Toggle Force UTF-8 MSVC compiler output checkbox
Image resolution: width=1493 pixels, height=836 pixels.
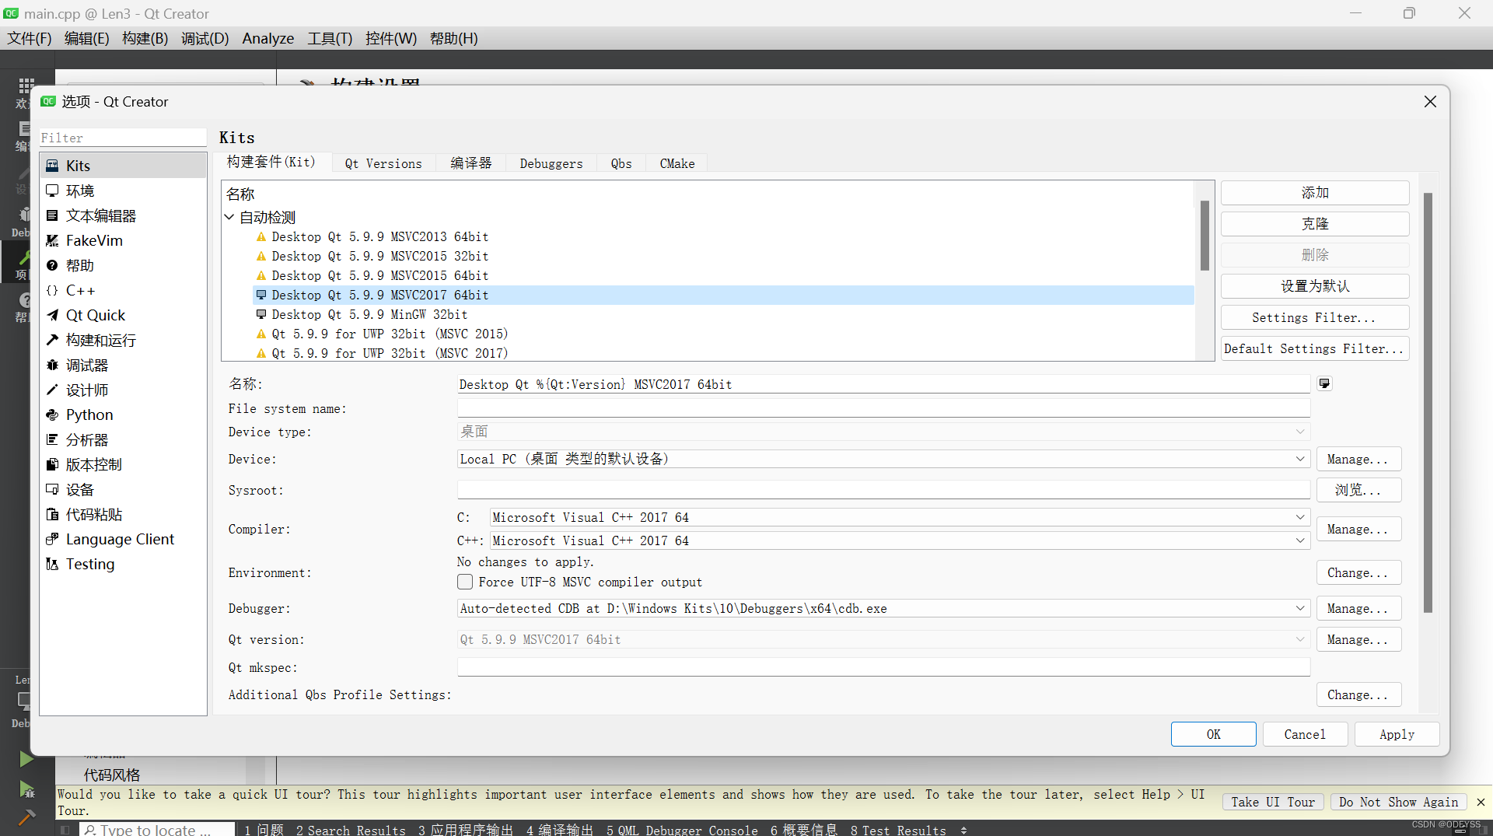[x=465, y=582]
